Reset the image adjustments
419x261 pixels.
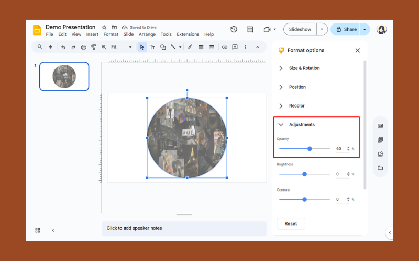tap(291, 224)
